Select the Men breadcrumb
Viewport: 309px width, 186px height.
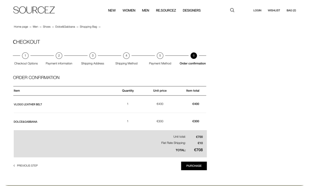[x=35, y=27]
